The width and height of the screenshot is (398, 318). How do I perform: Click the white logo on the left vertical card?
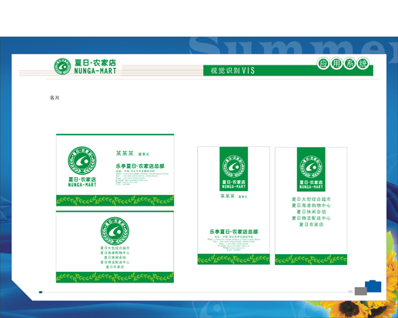pos(233,166)
